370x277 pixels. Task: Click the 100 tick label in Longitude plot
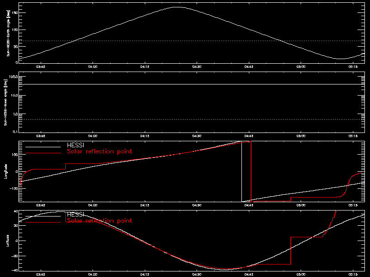click(x=15, y=155)
